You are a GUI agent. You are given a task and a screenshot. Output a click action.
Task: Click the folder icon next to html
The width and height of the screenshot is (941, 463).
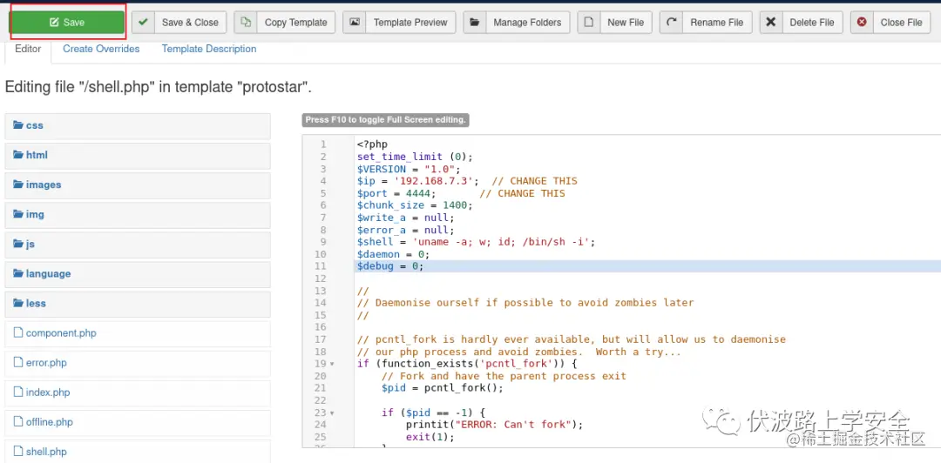[x=18, y=155]
